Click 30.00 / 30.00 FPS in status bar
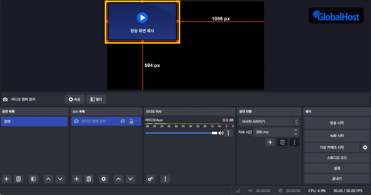Screen dimensions: 371x195 click(348, 191)
